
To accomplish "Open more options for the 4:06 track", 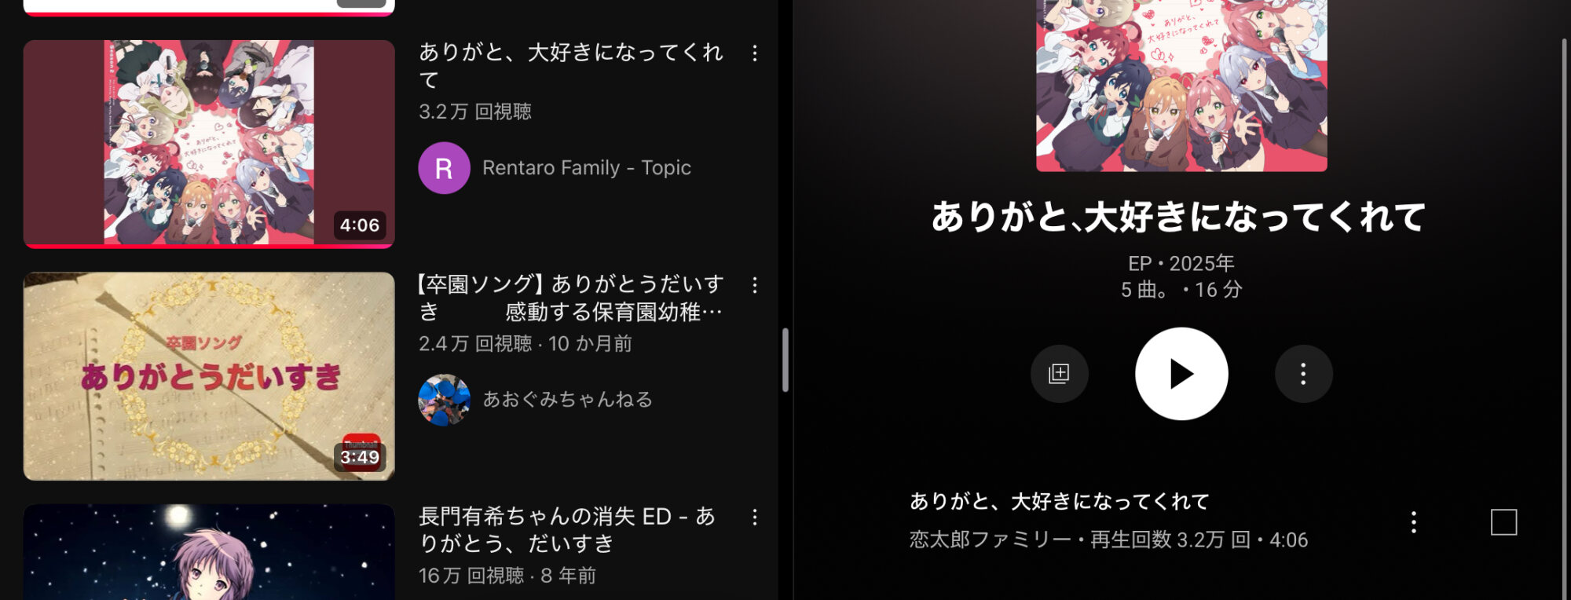I will tap(1413, 522).
